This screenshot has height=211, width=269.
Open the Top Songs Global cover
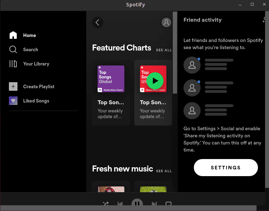tap(111, 79)
